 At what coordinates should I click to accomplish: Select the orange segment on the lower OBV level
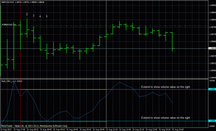pyautogui.click(x=63, y=121)
